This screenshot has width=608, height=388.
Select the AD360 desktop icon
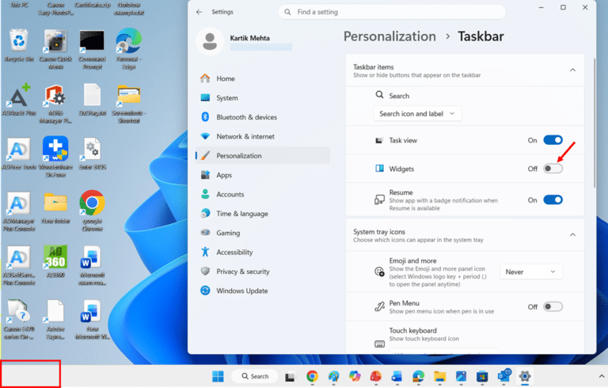click(55, 261)
